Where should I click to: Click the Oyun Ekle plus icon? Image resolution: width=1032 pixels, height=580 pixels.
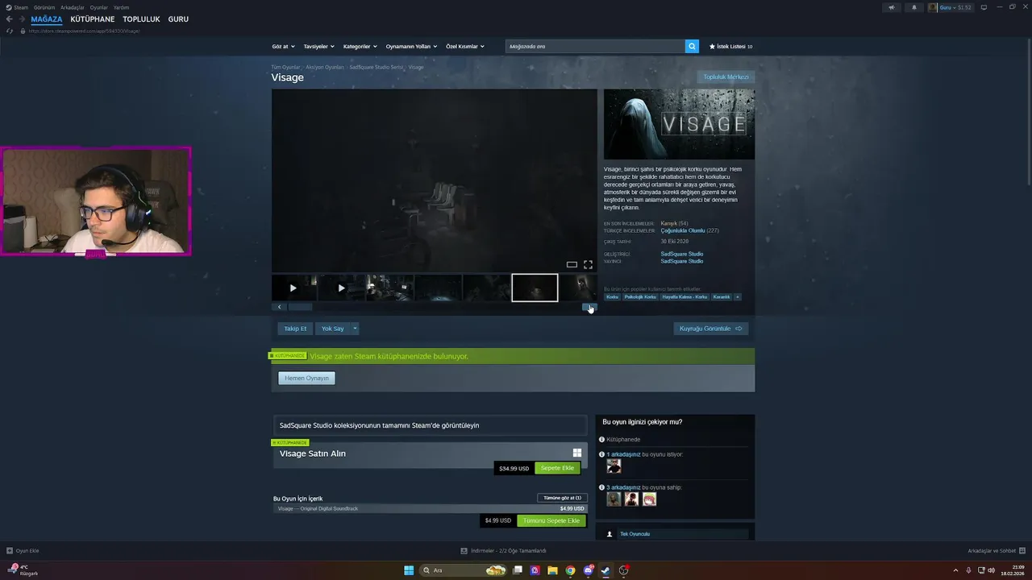click(10, 551)
